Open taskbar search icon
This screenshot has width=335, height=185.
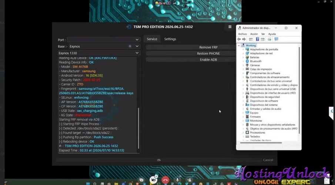coord(95,184)
